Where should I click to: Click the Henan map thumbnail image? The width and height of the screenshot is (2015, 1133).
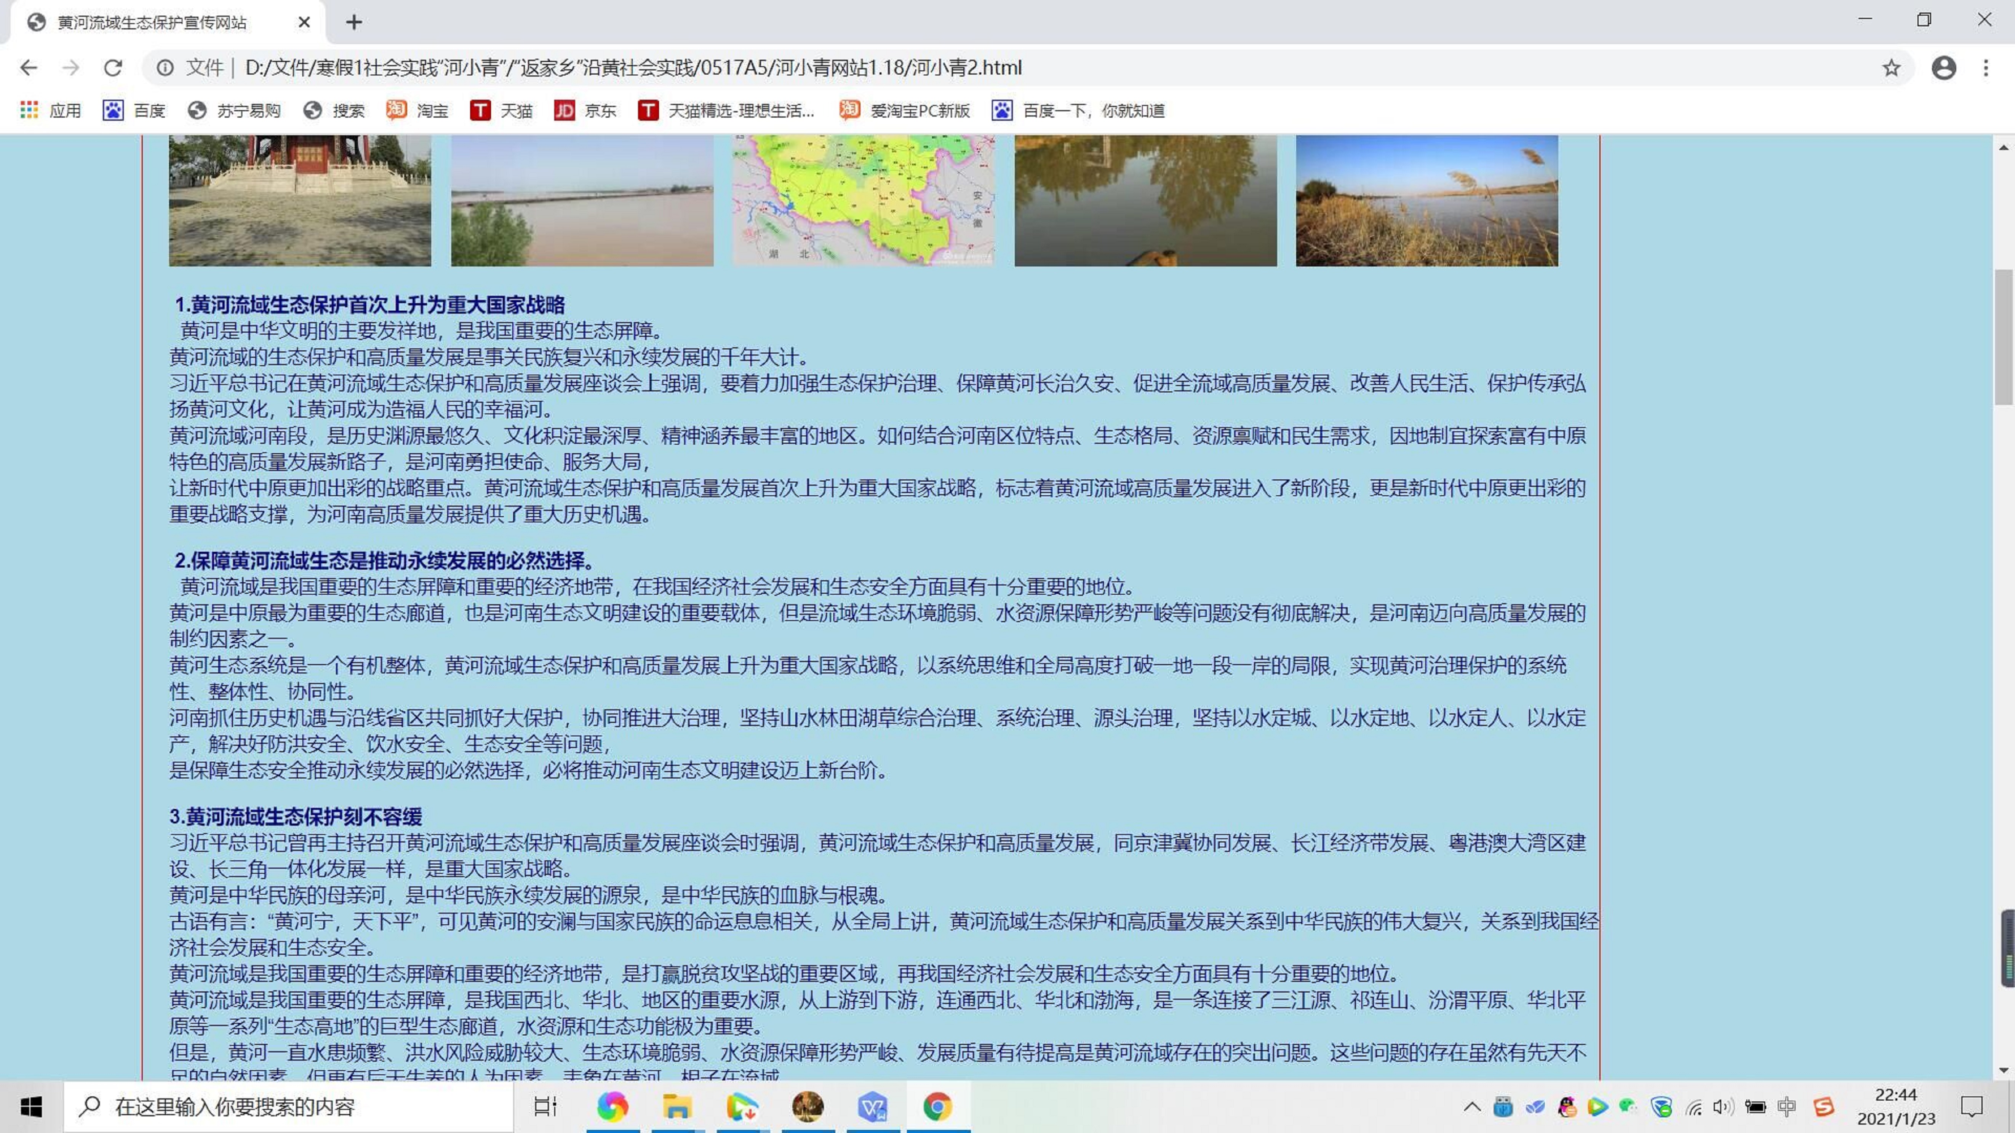[863, 200]
